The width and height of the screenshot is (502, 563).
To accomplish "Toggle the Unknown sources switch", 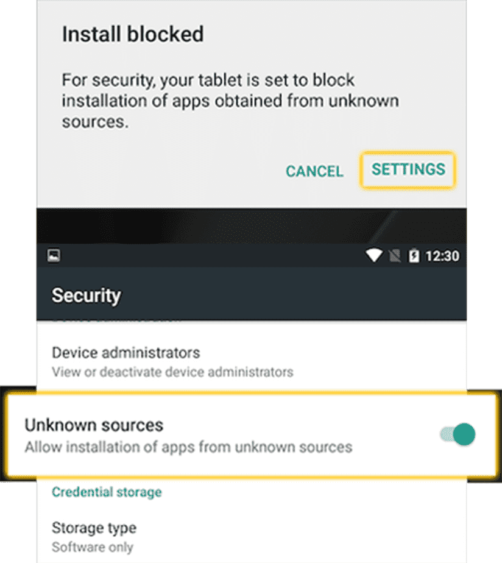I will (458, 434).
